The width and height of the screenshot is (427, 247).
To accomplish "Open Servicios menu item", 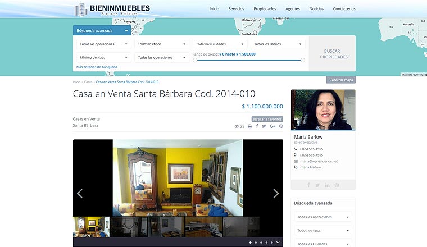I will [236, 9].
